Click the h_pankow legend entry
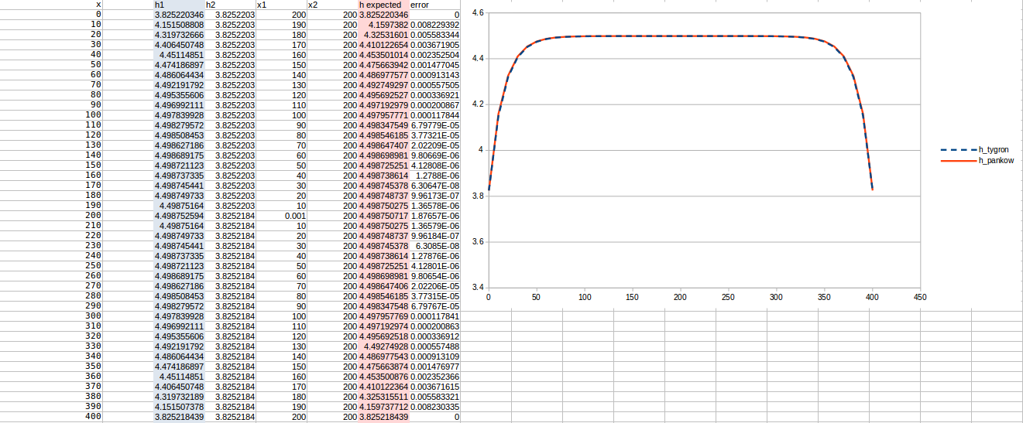Image resolution: width=1023 pixels, height=423 pixels. 996,161
